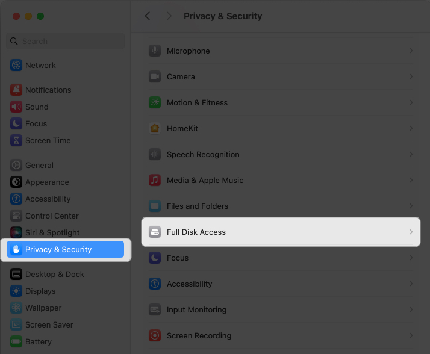430x354 pixels.
Task: Click the Media & Apple Music note icon
Action: pyautogui.click(x=155, y=180)
